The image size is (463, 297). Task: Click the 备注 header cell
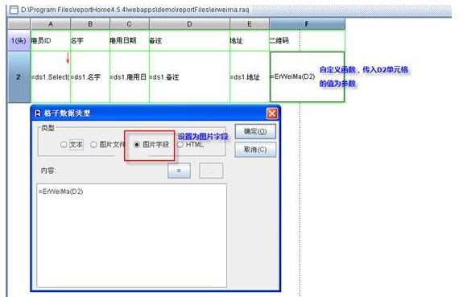pos(189,40)
